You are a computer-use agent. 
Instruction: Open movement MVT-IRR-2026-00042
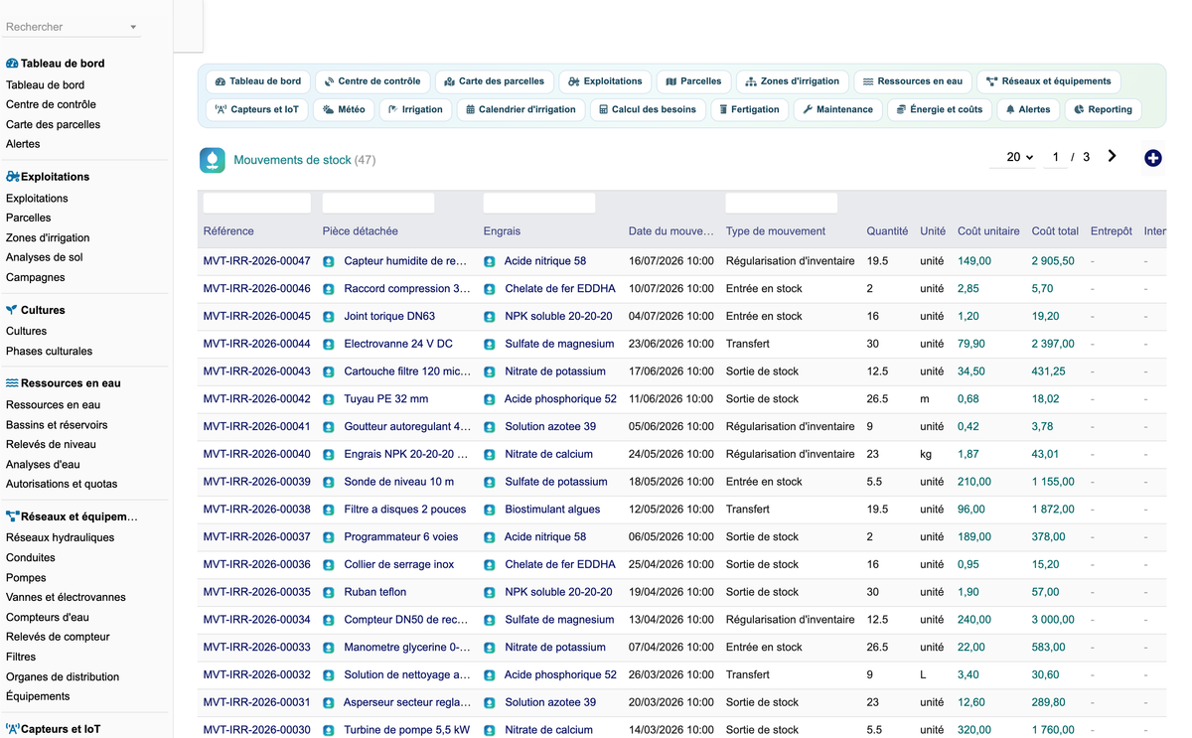pyautogui.click(x=256, y=399)
